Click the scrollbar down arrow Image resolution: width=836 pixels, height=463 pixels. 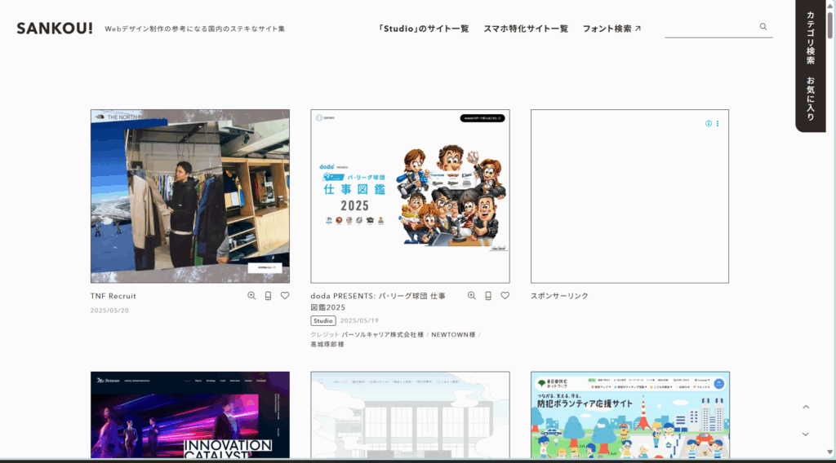[830, 452]
